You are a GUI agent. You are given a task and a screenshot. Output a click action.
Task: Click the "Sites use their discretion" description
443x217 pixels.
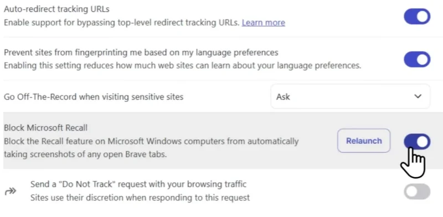click(x=140, y=198)
